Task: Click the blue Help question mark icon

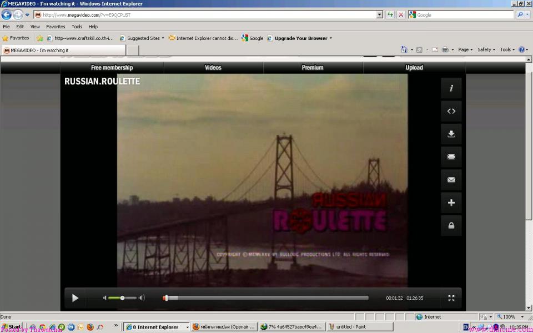Action: coord(522,49)
